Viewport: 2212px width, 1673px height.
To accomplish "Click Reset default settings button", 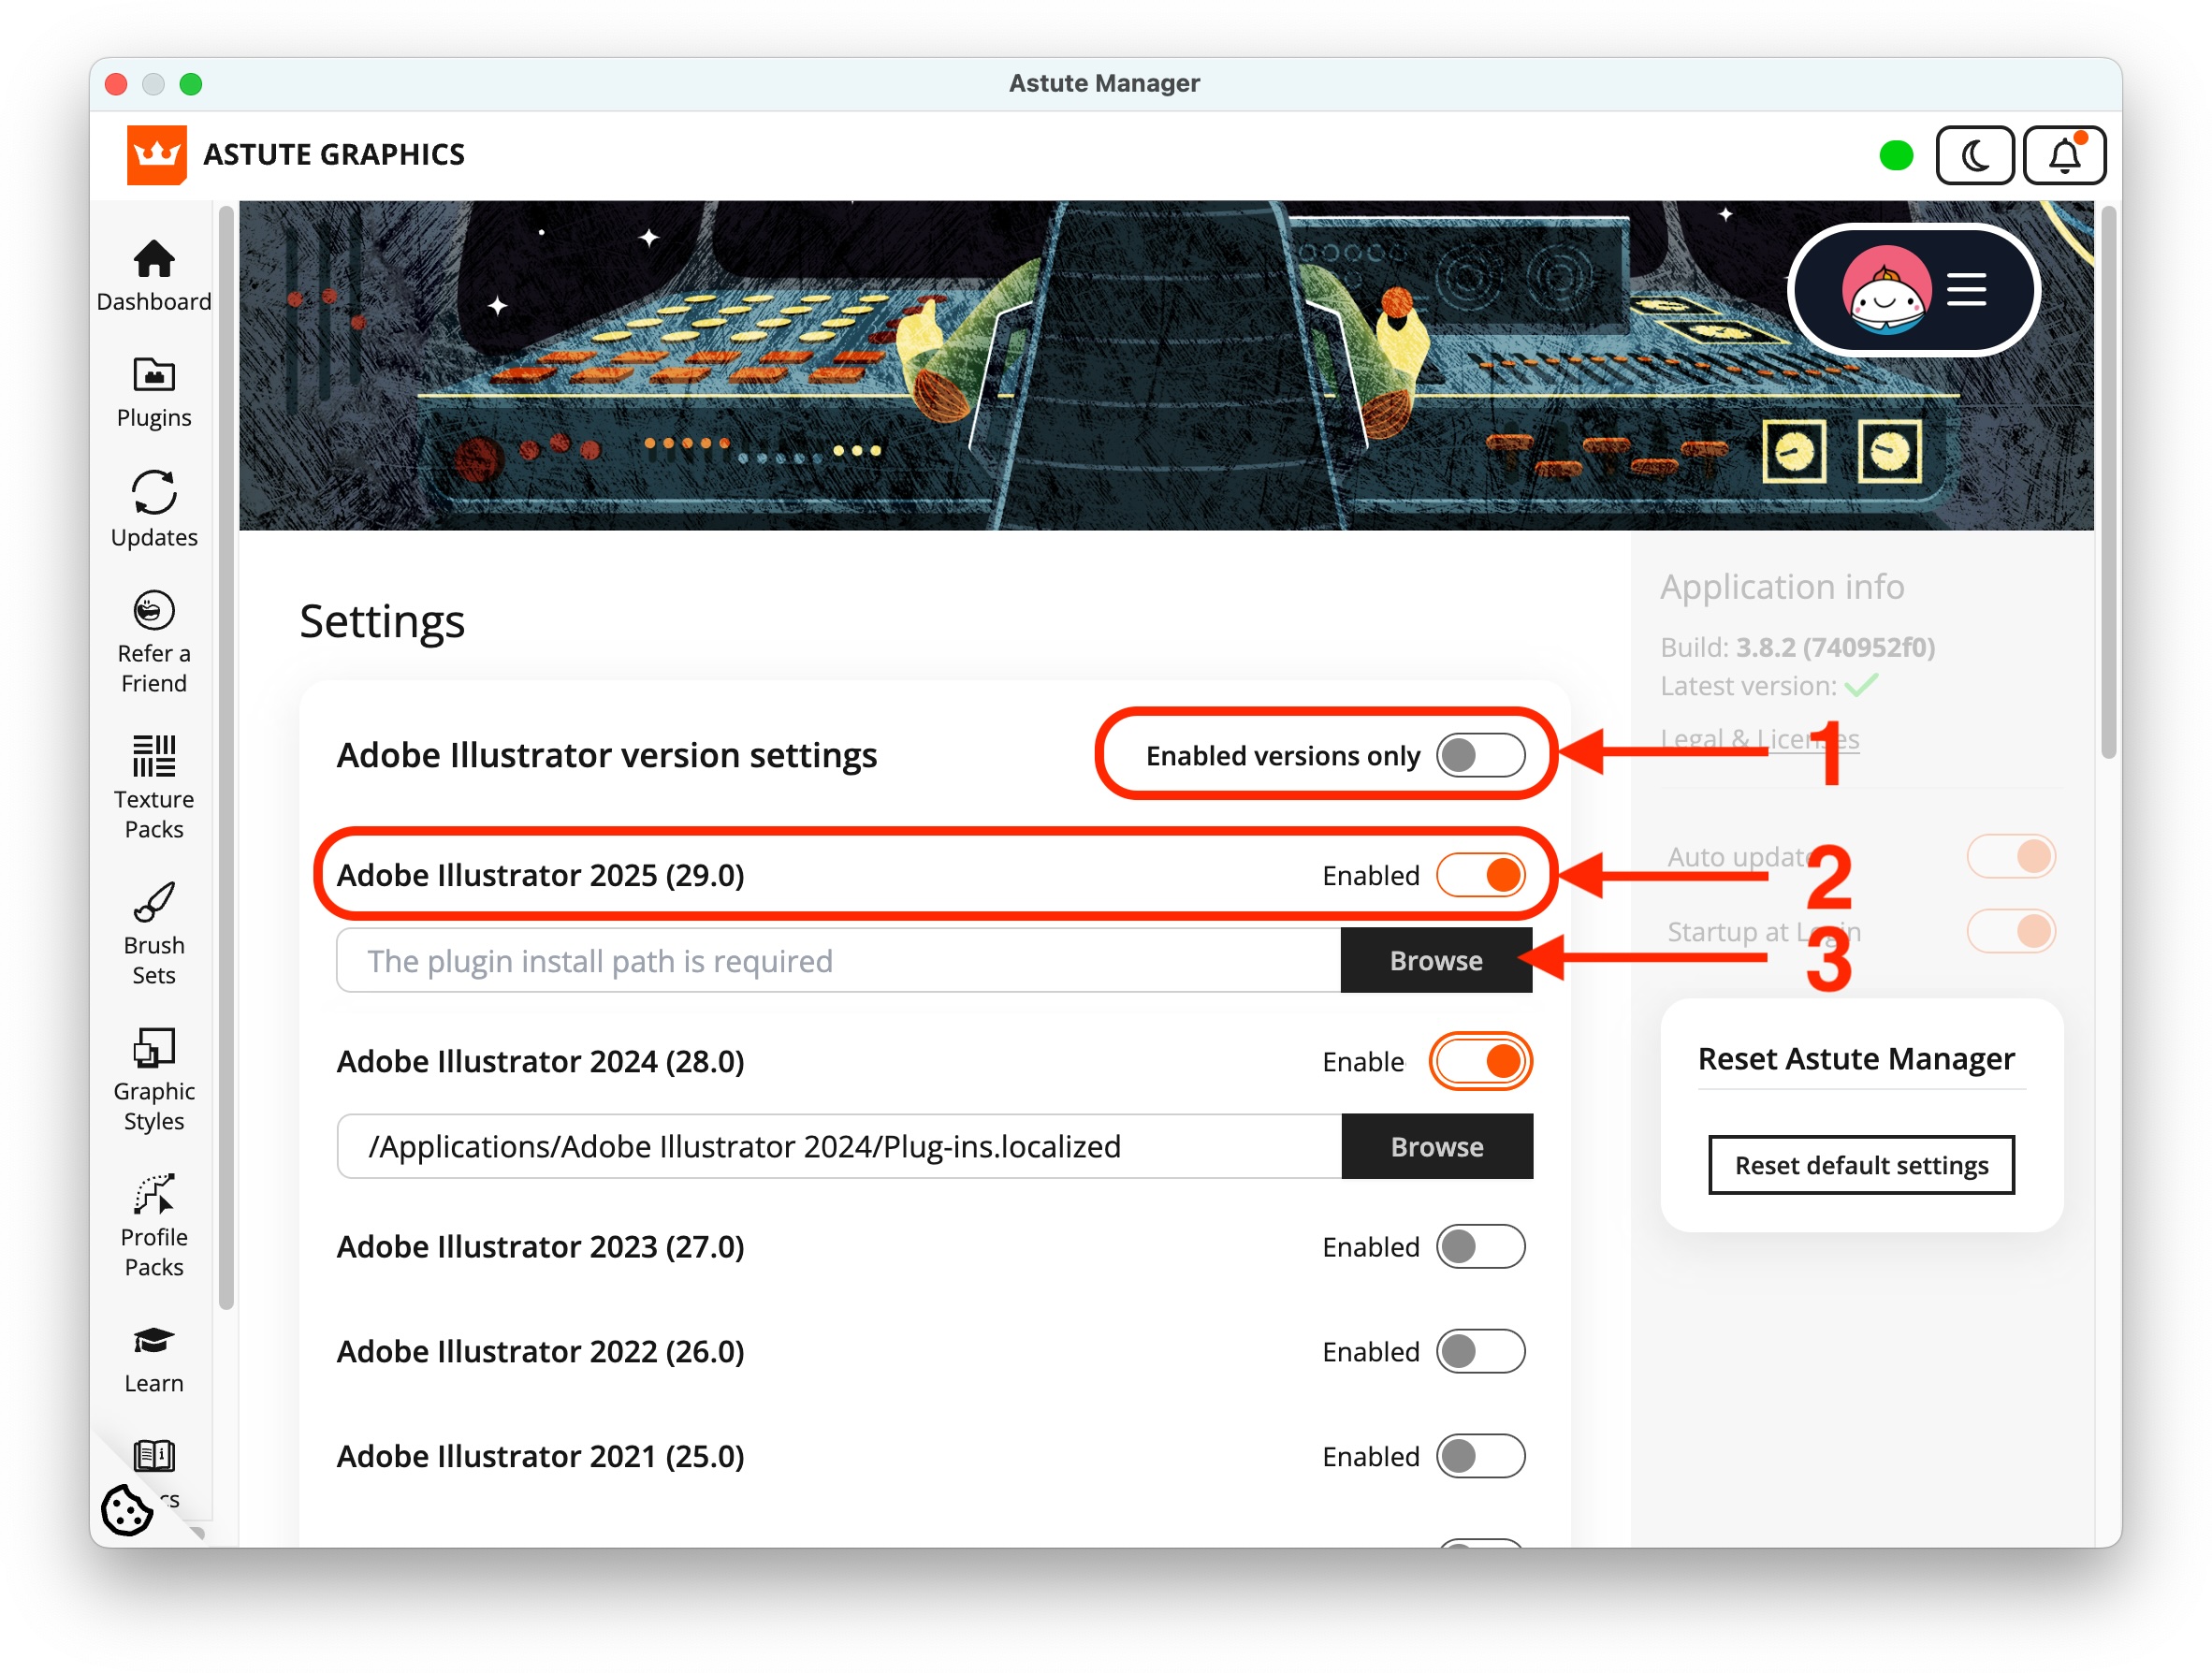I will coord(1860,1165).
